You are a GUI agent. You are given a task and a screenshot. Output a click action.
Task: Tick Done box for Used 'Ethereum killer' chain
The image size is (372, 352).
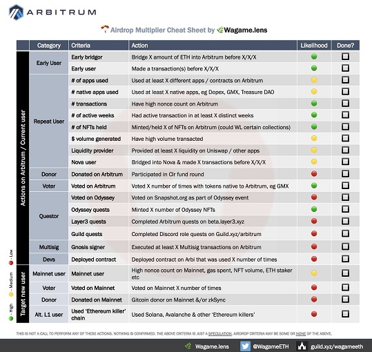coord(345,314)
